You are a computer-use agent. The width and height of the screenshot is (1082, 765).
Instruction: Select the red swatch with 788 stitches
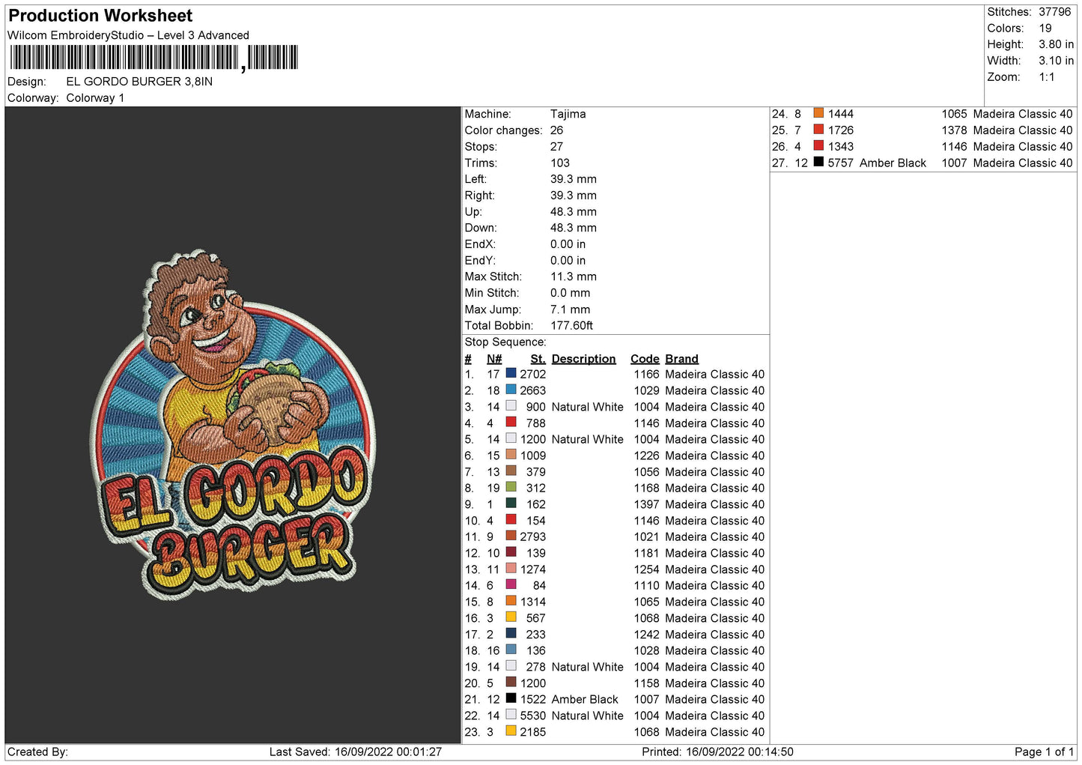tap(511, 422)
